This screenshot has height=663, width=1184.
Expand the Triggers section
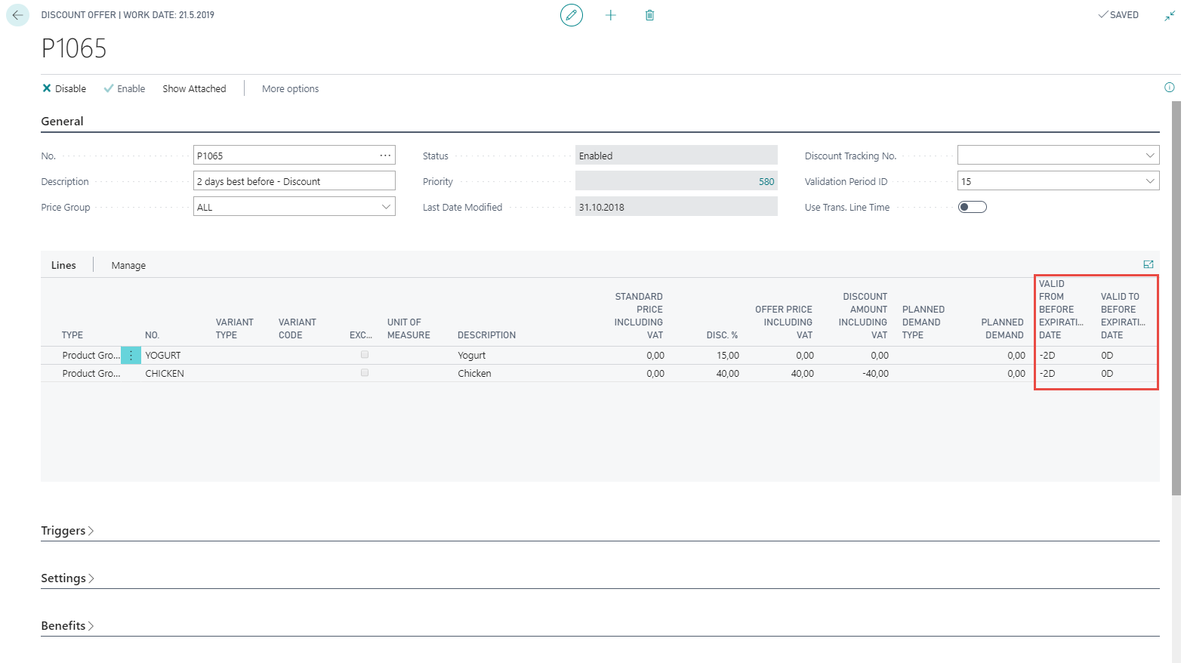(66, 531)
